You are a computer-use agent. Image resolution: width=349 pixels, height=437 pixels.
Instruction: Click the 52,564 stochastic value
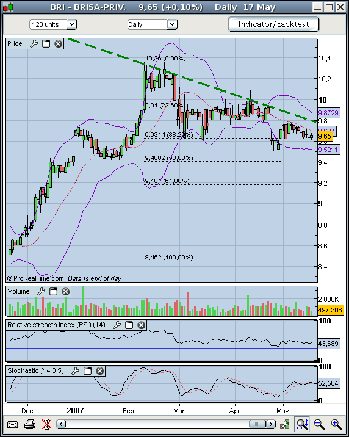[x=328, y=383]
